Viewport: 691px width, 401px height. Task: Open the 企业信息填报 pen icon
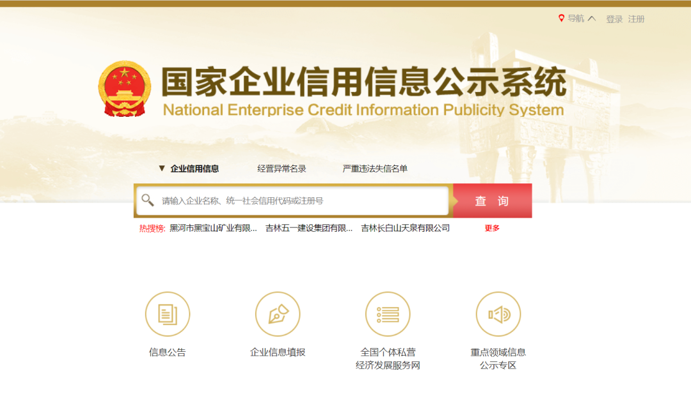pyautogui.click(x=278, y=314)
